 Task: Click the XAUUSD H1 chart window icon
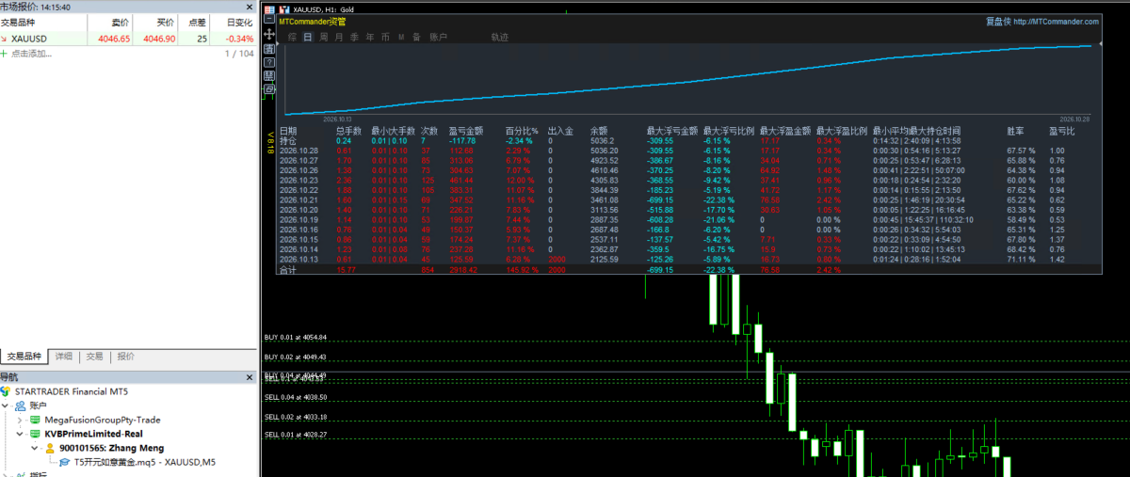(x=284, y=9)
